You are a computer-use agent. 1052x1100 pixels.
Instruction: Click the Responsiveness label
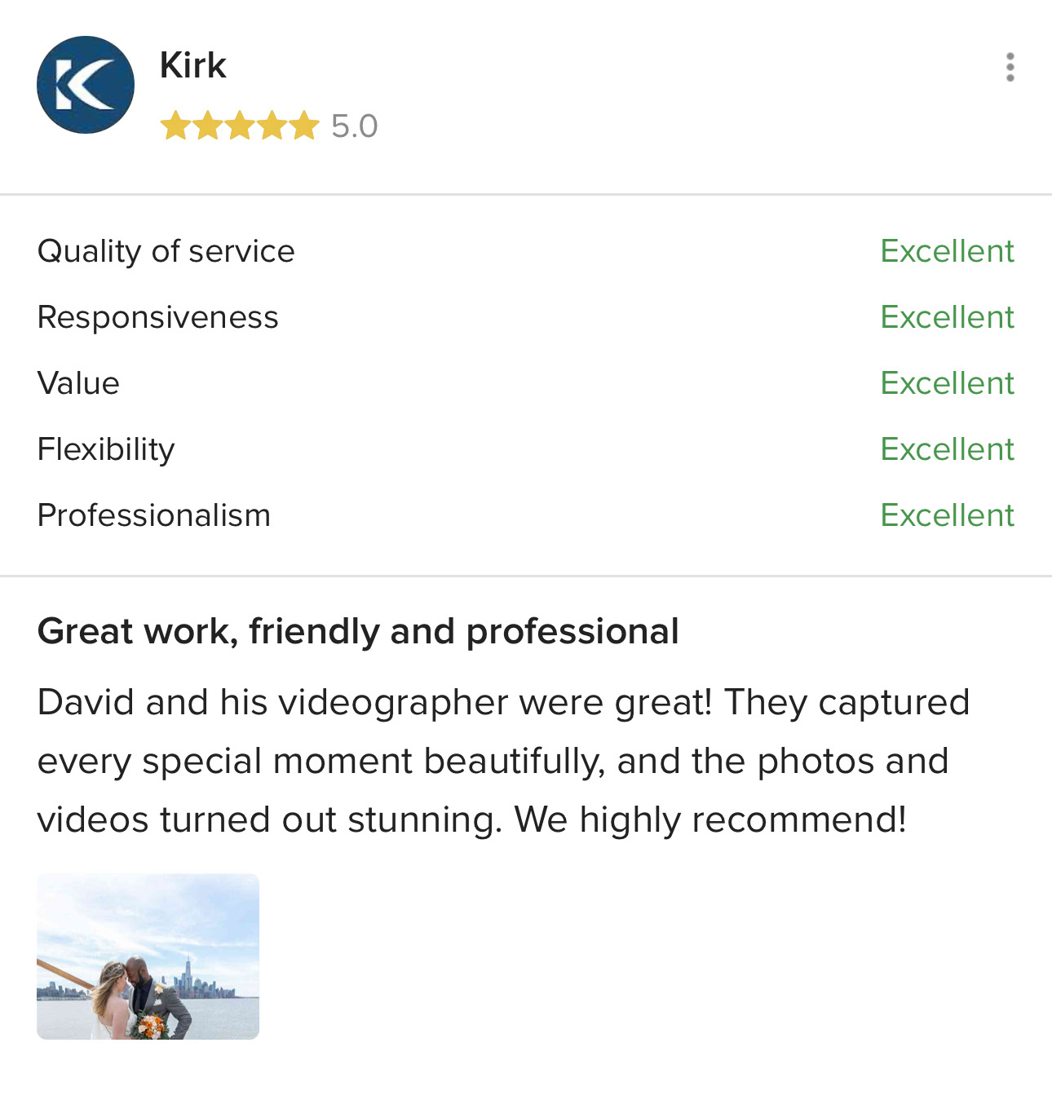158,318
